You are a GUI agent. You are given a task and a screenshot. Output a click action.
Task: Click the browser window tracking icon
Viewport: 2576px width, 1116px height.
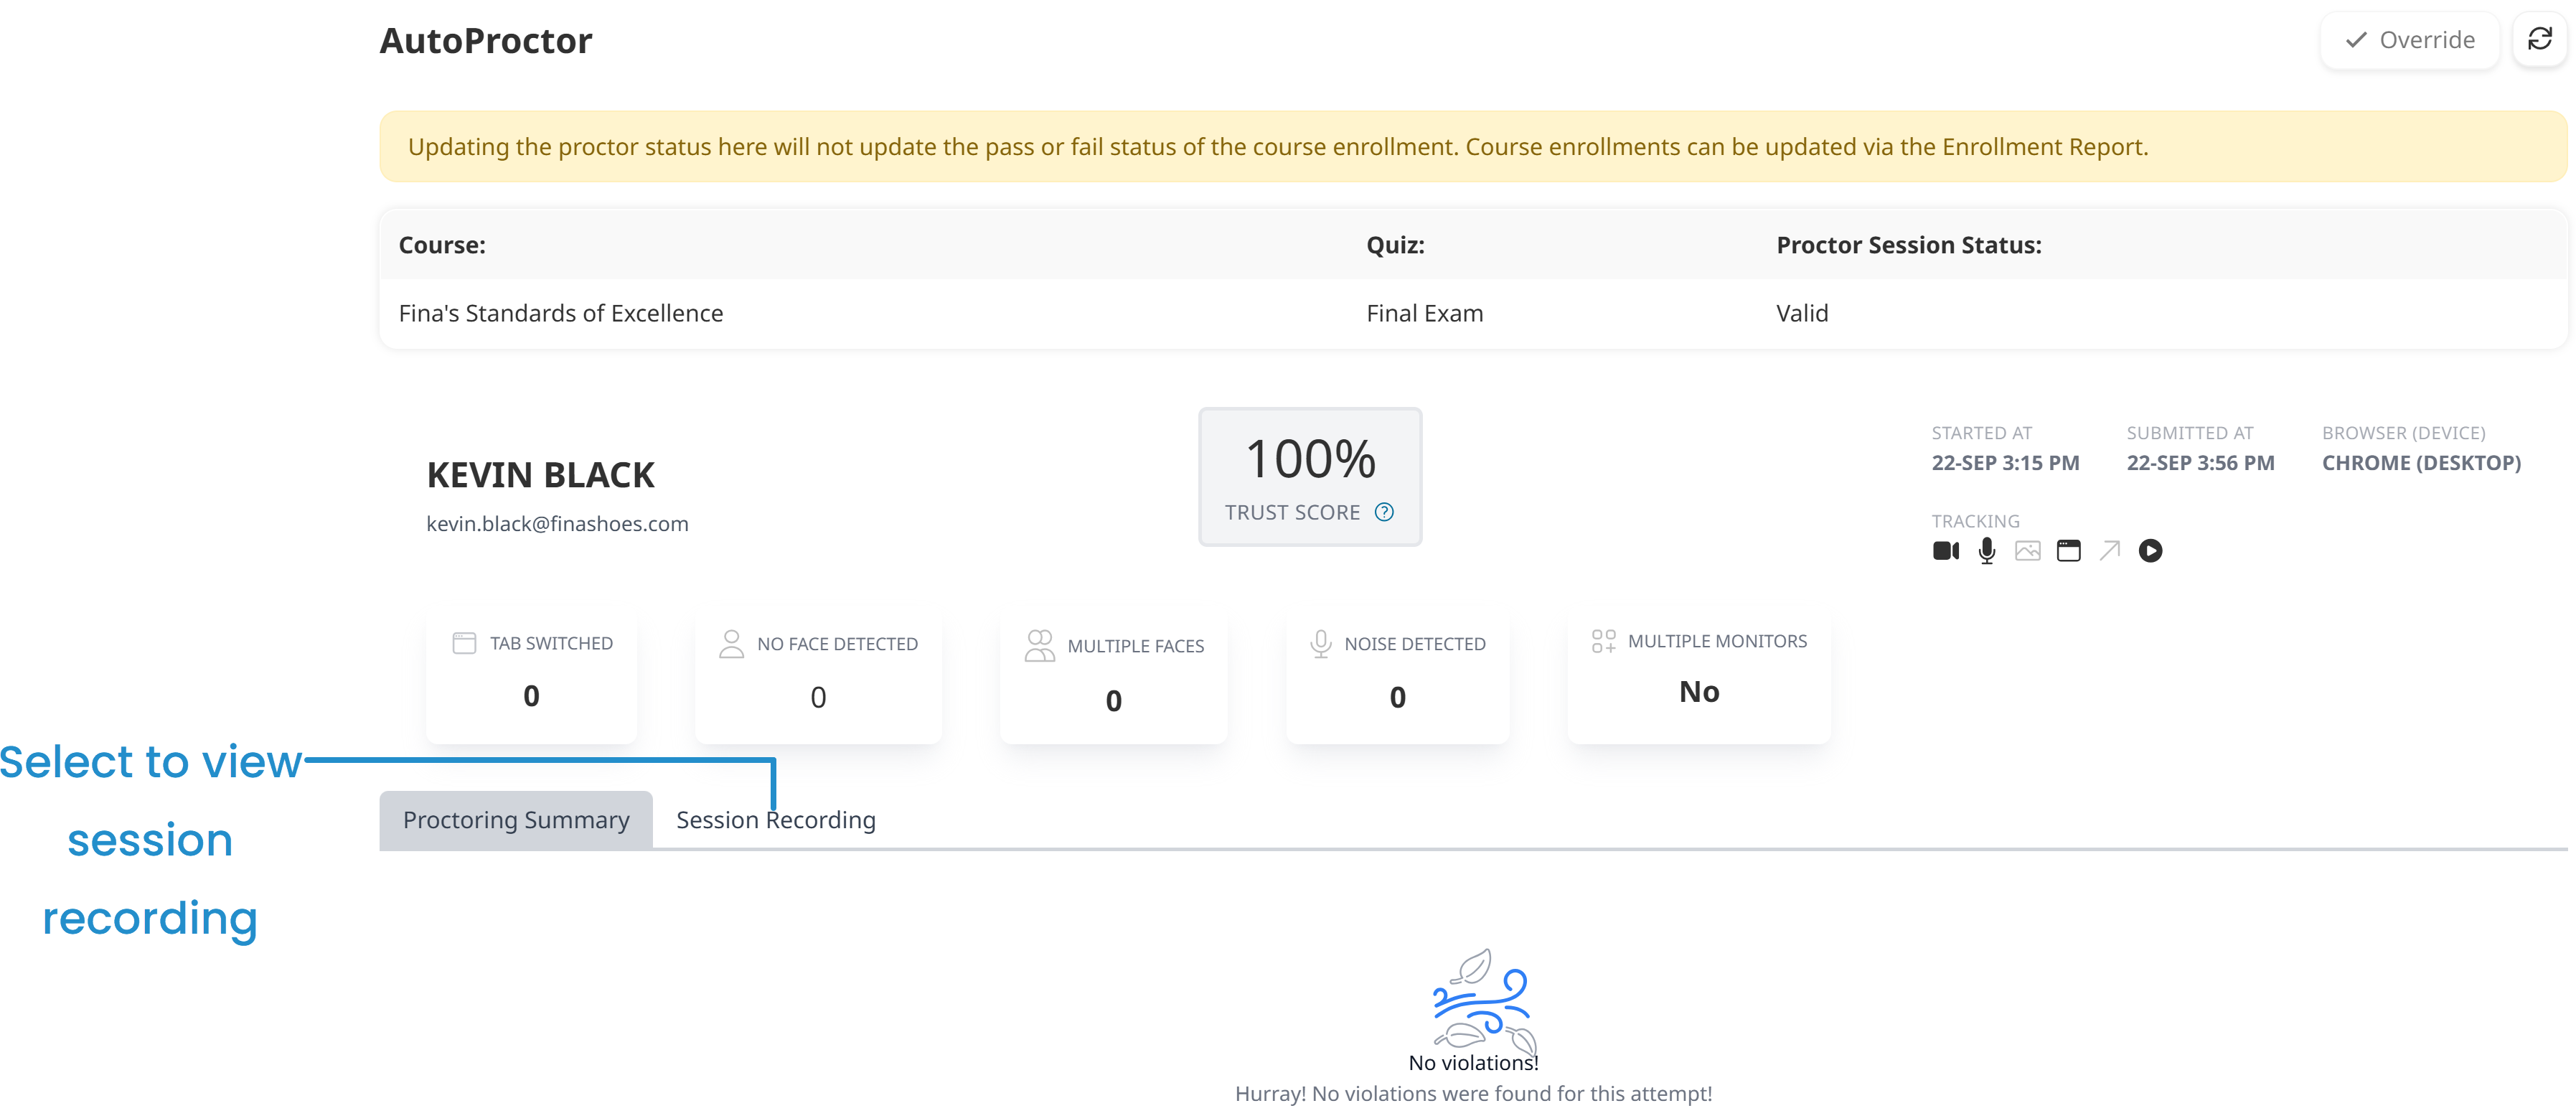click(2069, 550)
